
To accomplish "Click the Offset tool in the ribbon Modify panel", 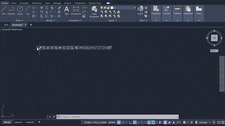I will [x=59, y=16].
